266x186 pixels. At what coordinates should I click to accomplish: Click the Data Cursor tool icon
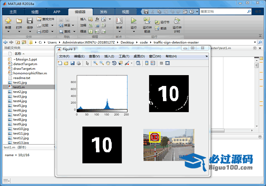[120, 63]
